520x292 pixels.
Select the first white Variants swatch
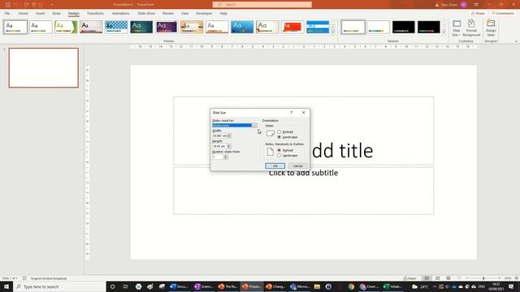[353, 27]
